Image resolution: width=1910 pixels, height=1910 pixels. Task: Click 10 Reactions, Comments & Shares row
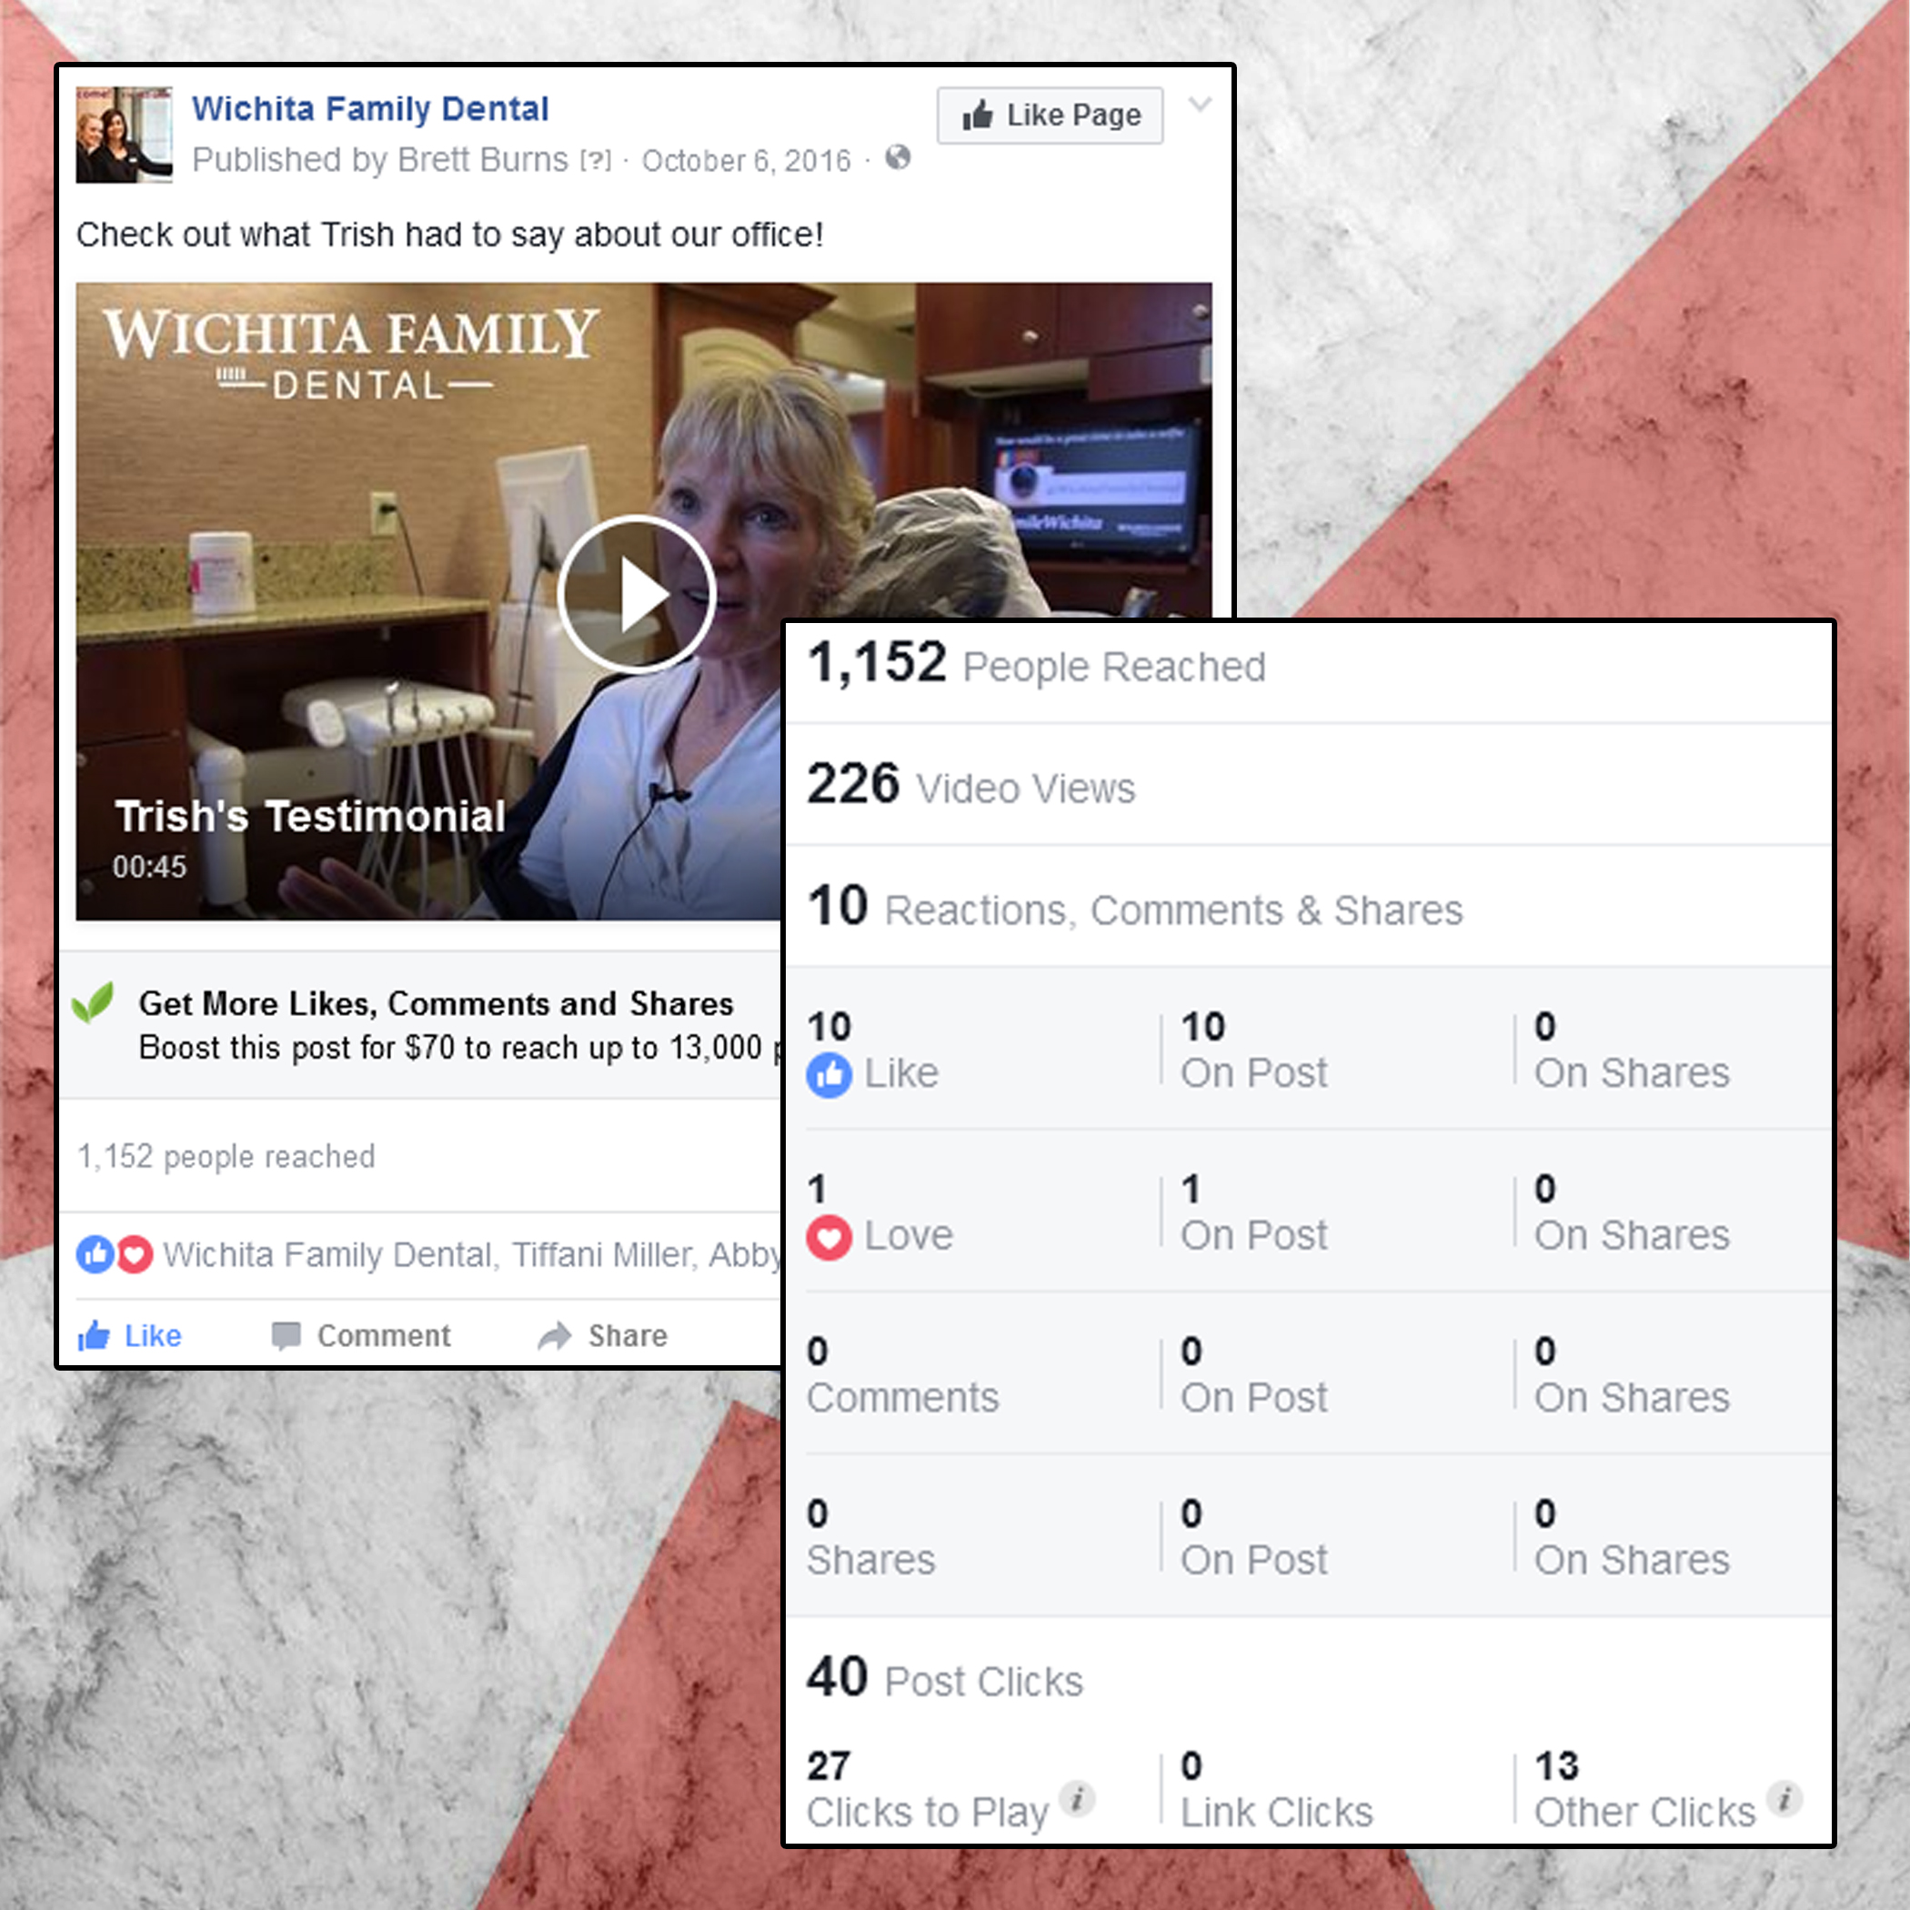point(1135,908)
